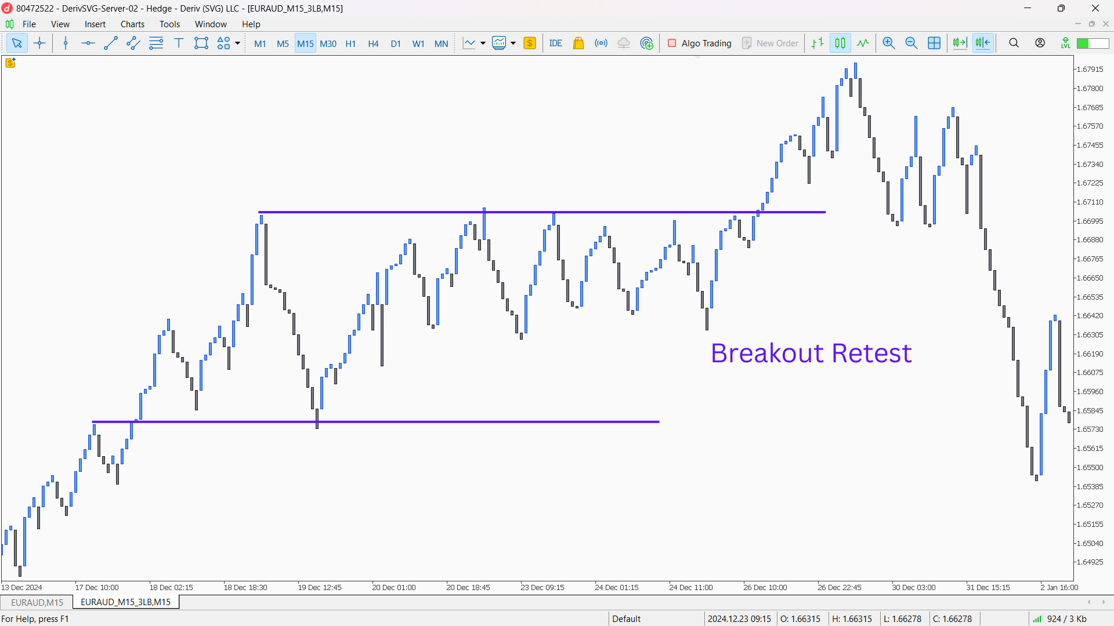
Task: Click the Default profile in status bar
Action: click(x=627, y=618)
